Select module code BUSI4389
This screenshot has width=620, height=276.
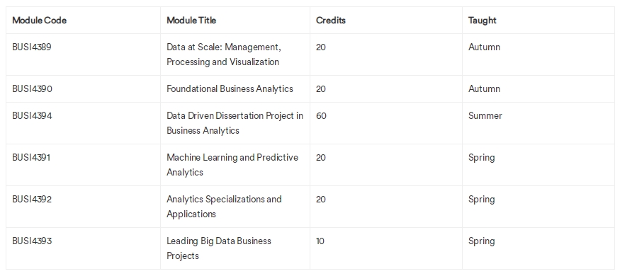[32, 47]
